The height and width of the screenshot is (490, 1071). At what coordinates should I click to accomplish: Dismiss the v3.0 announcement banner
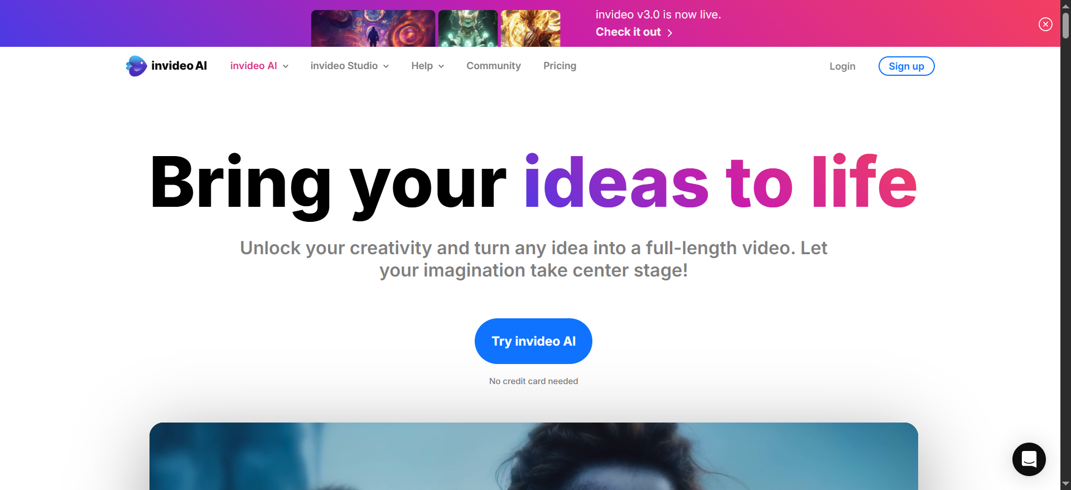pyautogui.click(x=1045, y=24)
